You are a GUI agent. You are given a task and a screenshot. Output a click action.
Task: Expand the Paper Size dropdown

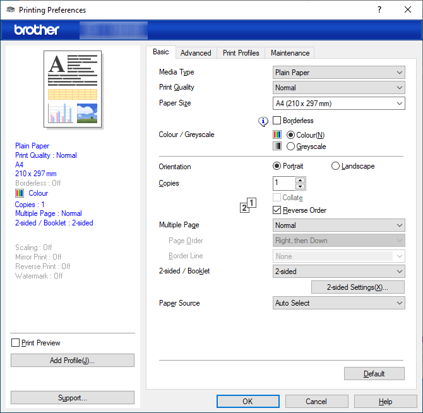(338, 104)
